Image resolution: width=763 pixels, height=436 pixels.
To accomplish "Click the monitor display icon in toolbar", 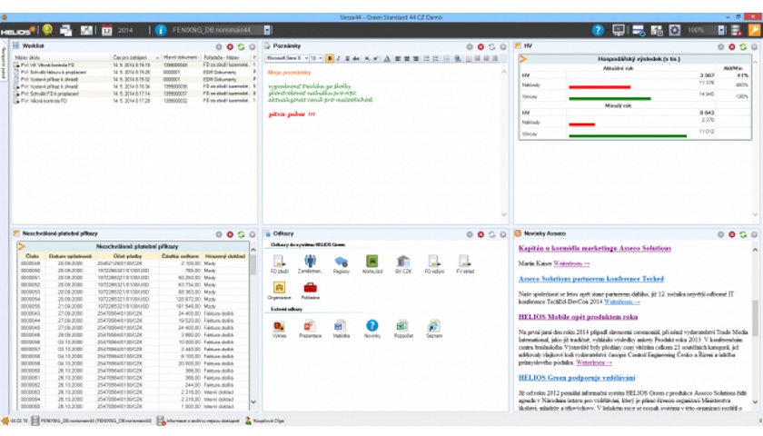I will 619,30.
